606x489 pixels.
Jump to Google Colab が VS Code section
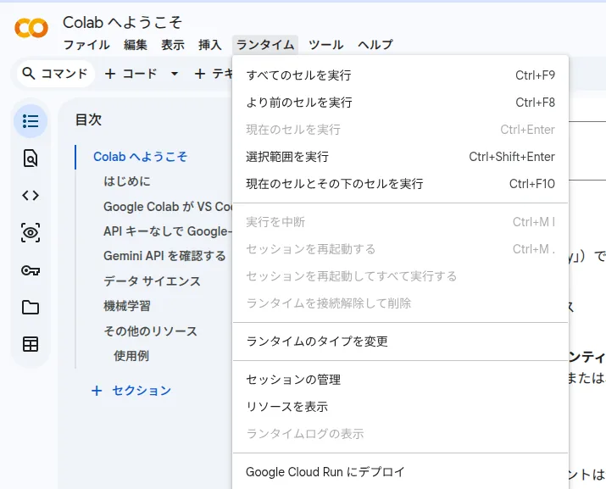point(168,207)
